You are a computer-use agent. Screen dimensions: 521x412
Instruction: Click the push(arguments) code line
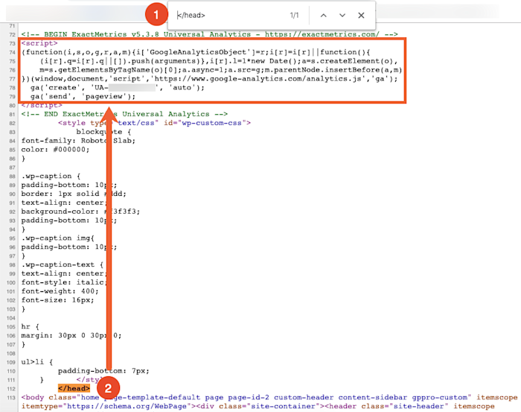point(219,61)
